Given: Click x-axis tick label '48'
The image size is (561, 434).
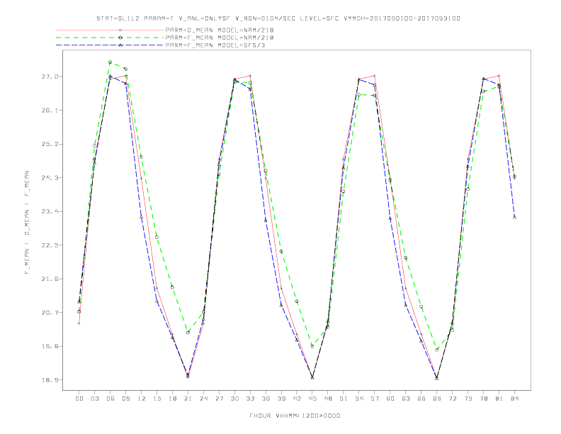Looking at the screenshot, I should (x=328, y=399).
